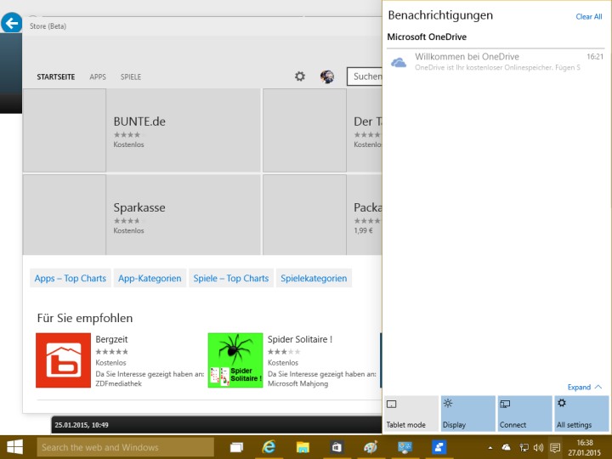Image resolution: width=612 pixels, height=459 pixels.
Task: Open the Windows Start button
Action: coord(14,447)
